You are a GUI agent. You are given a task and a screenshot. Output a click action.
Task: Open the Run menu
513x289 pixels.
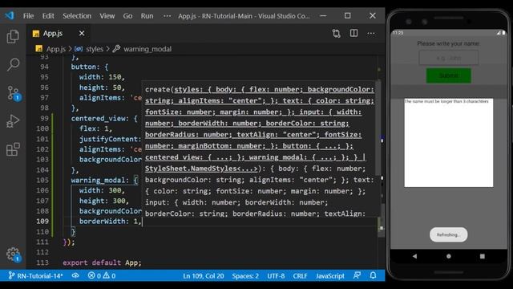[147, 16]
